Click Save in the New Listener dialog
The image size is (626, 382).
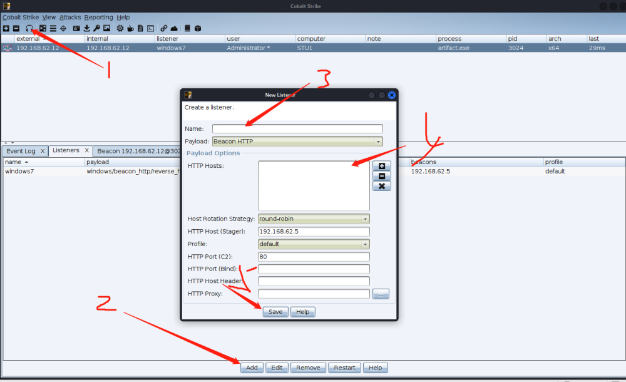275,312
